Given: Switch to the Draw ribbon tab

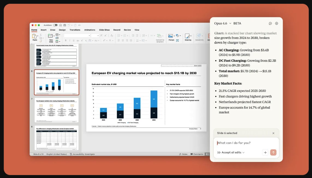Looking at the screenshot, I should 53,30.
